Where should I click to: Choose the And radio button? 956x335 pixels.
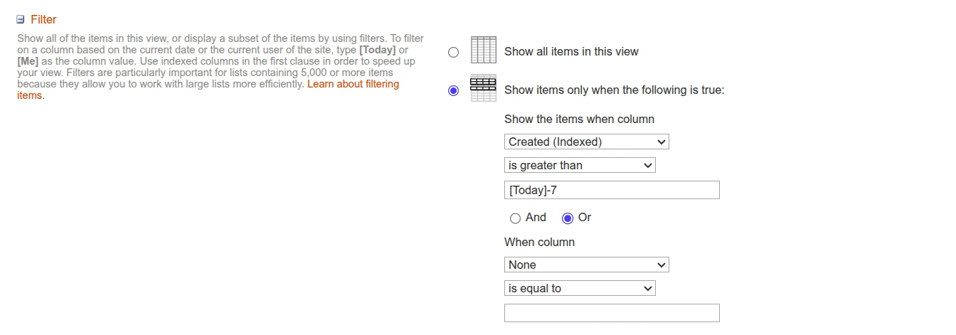pyautogui.click(x=515, y=218)
